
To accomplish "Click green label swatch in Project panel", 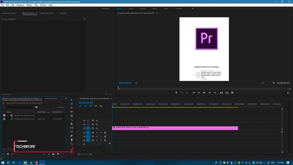I will 4,119.
